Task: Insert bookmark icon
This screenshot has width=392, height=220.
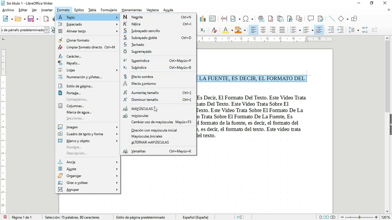Action: click(290, 19)
